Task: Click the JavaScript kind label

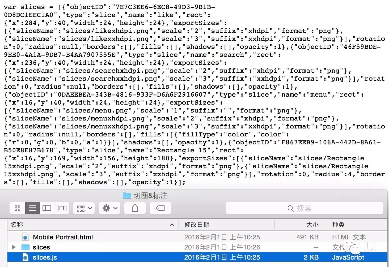Action: (348, 257)
